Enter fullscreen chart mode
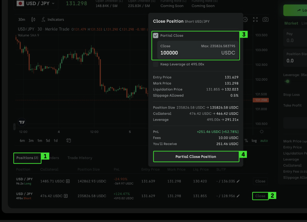 pos(255,20)
